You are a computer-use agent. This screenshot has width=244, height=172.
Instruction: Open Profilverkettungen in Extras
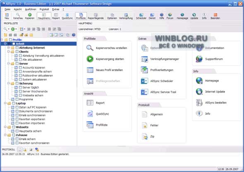(x=162, y=70)
